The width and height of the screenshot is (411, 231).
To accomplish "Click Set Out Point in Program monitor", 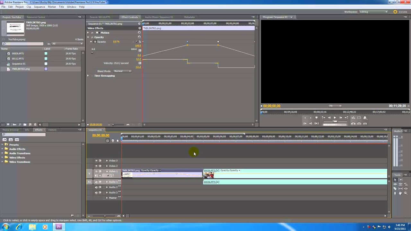I will (x=310, y=118).
